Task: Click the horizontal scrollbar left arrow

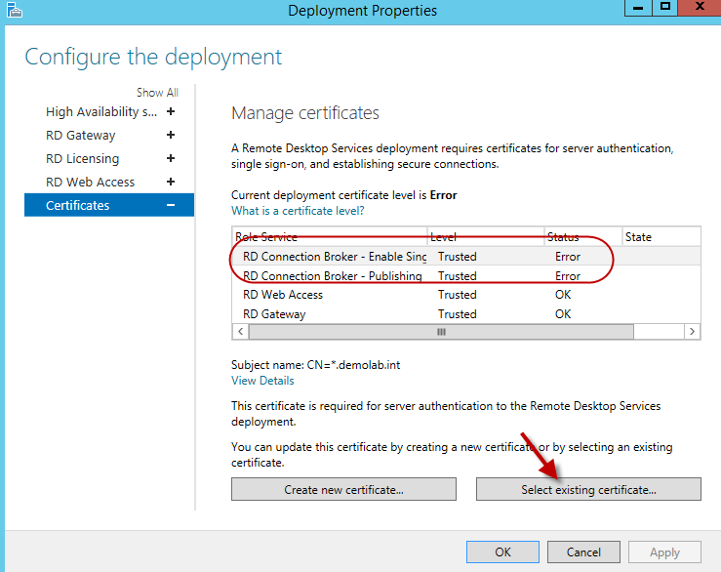Action: point(240,332)
